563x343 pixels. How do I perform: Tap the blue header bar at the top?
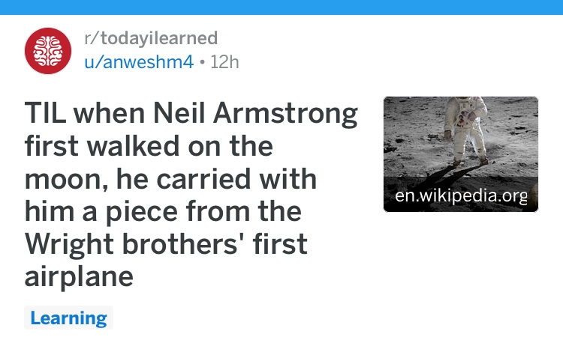pyautogui.click(x=281, y=7)
